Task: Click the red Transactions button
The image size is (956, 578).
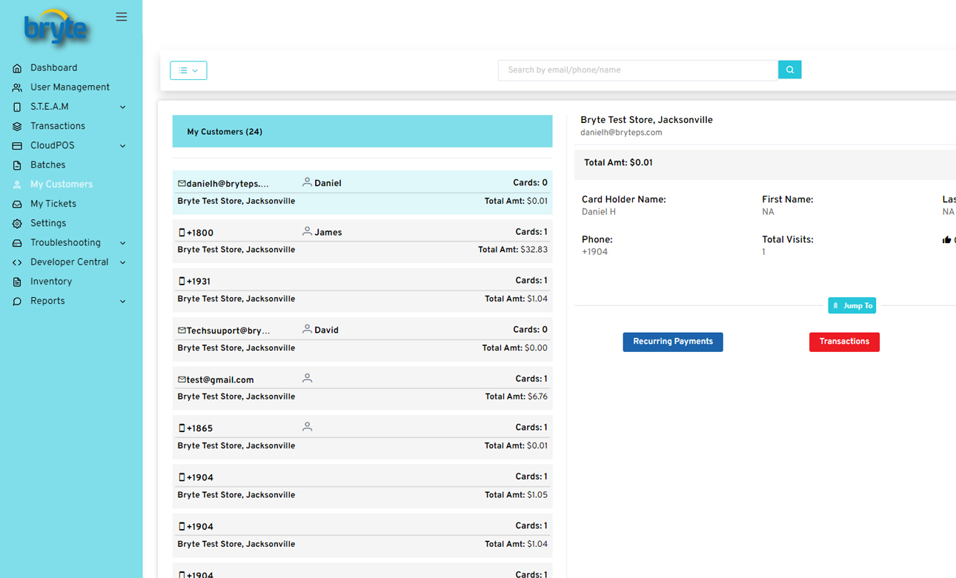Action: [x=844, y=342]
